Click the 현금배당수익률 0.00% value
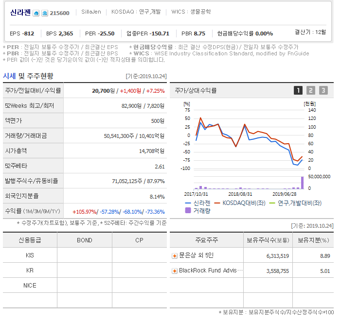The width and height of the screenshot is (341, 321). click(245, 34)
